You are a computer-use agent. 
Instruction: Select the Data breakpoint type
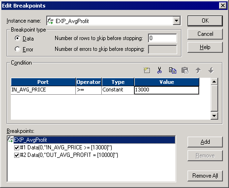tap(17, 38)
